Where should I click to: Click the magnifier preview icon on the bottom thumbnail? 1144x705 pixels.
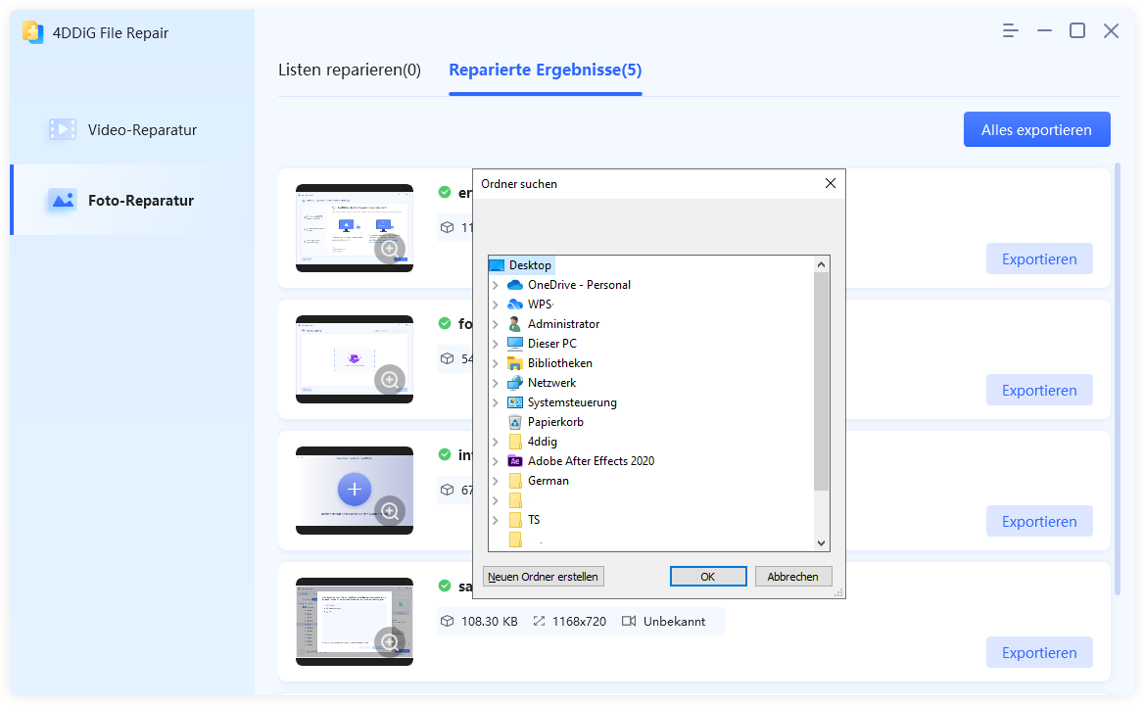tap(390, 641)
